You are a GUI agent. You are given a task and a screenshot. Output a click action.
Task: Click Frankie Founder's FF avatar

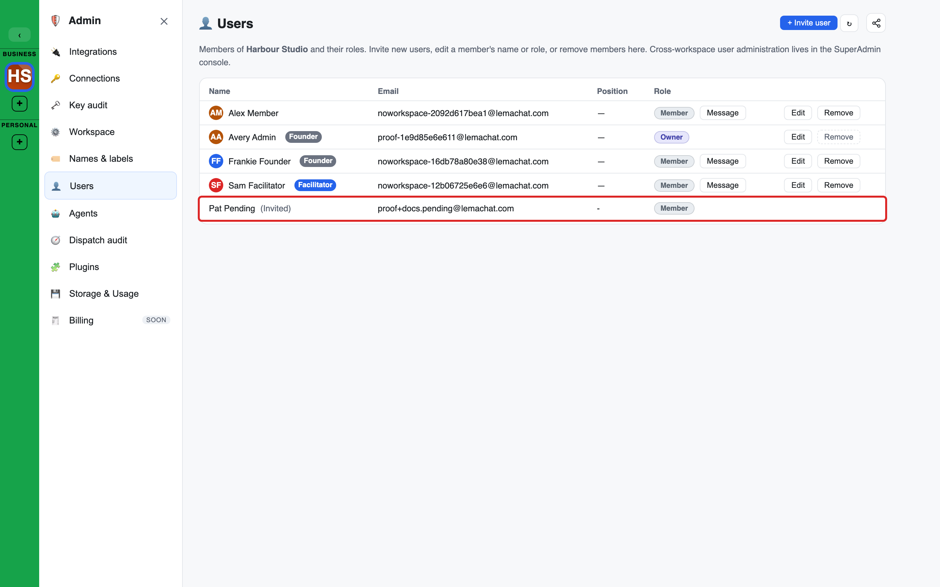click(x=216, y=161)
